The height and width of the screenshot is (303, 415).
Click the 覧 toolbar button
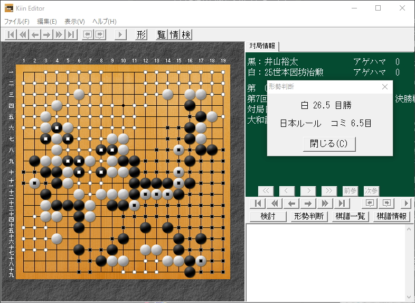coord(162,34)
